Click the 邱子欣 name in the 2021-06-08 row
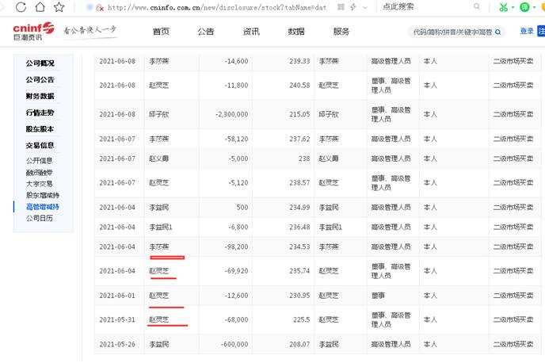 click(159, 114)
